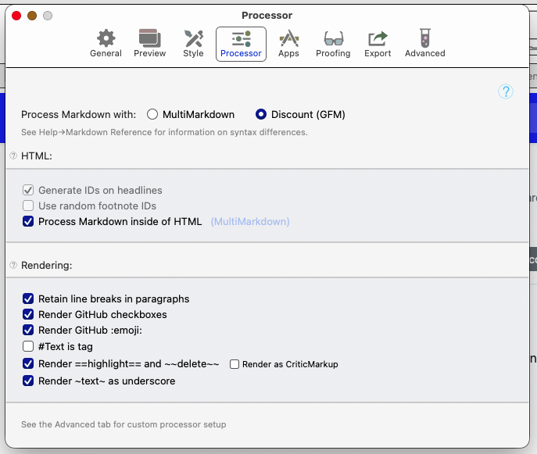Uncheck Render GitHub :emoji: option
The image size is (537, 454).
[x=28, y=330]
